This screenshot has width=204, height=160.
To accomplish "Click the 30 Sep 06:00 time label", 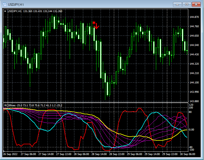I will tap(188, 154).
